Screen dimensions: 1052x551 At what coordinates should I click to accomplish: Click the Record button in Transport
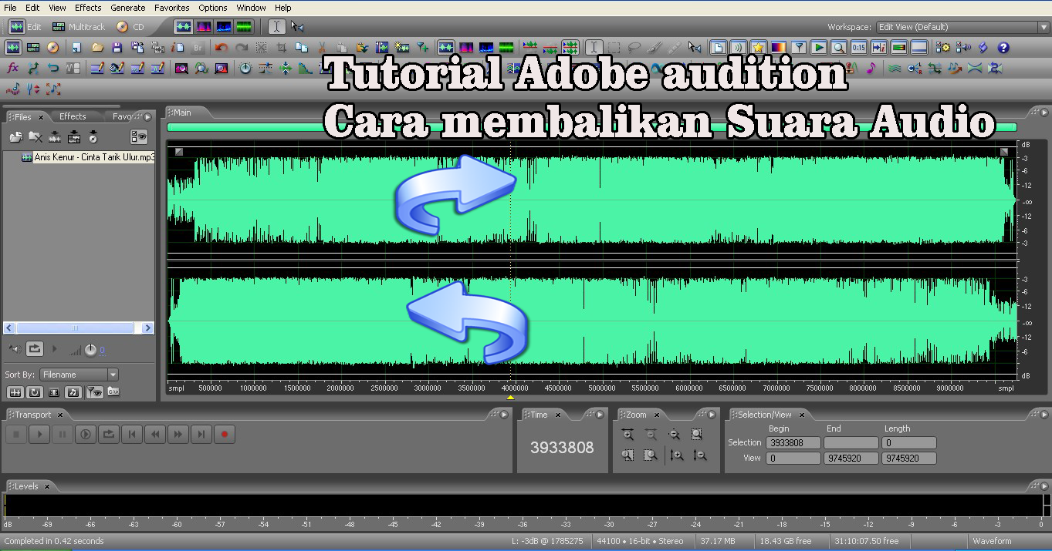tap(225, 435)
